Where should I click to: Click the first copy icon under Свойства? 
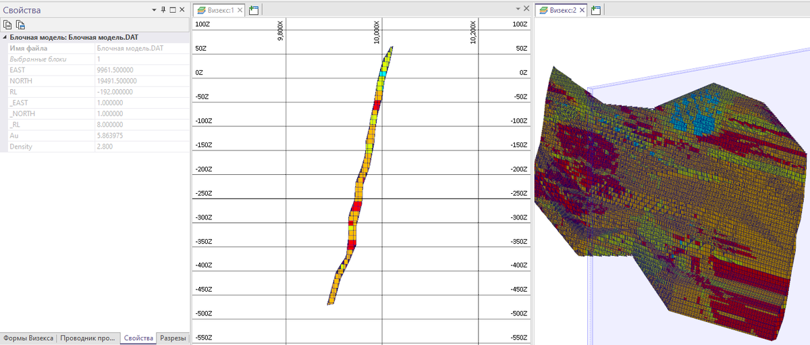click(x=8, y=24)
